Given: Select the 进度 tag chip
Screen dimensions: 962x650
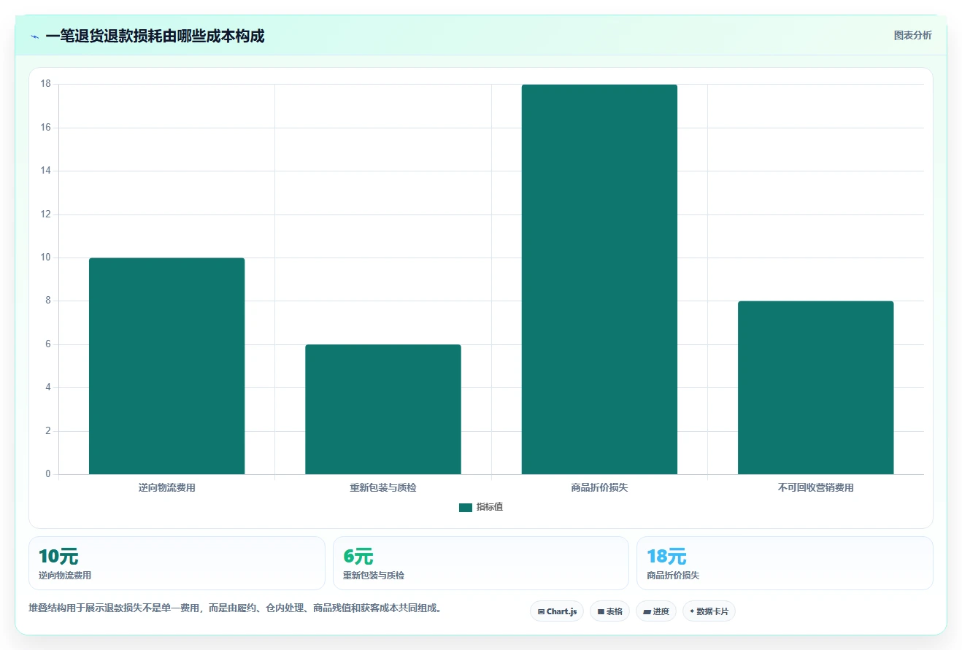Looking at the screenshot, I should point(656,611).
